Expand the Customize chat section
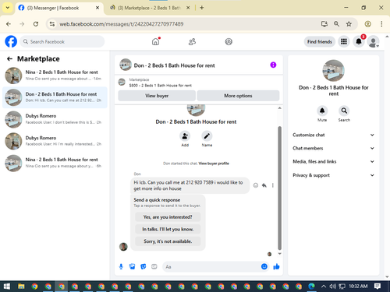Image resolution: width=390 pixels, height=292 pixels. (x=333, y=135)
